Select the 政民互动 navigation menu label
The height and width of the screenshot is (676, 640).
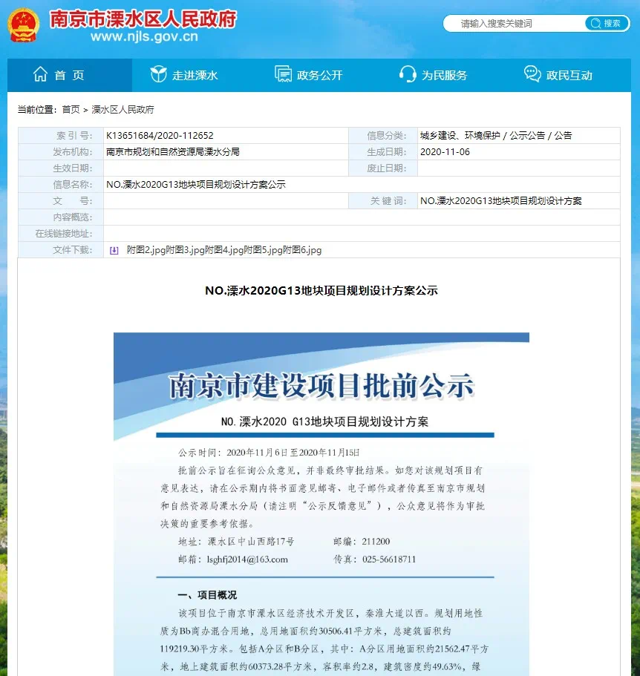click(569, 76)
